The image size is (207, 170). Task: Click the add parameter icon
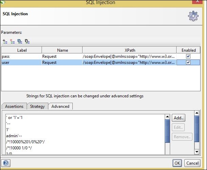5,41
